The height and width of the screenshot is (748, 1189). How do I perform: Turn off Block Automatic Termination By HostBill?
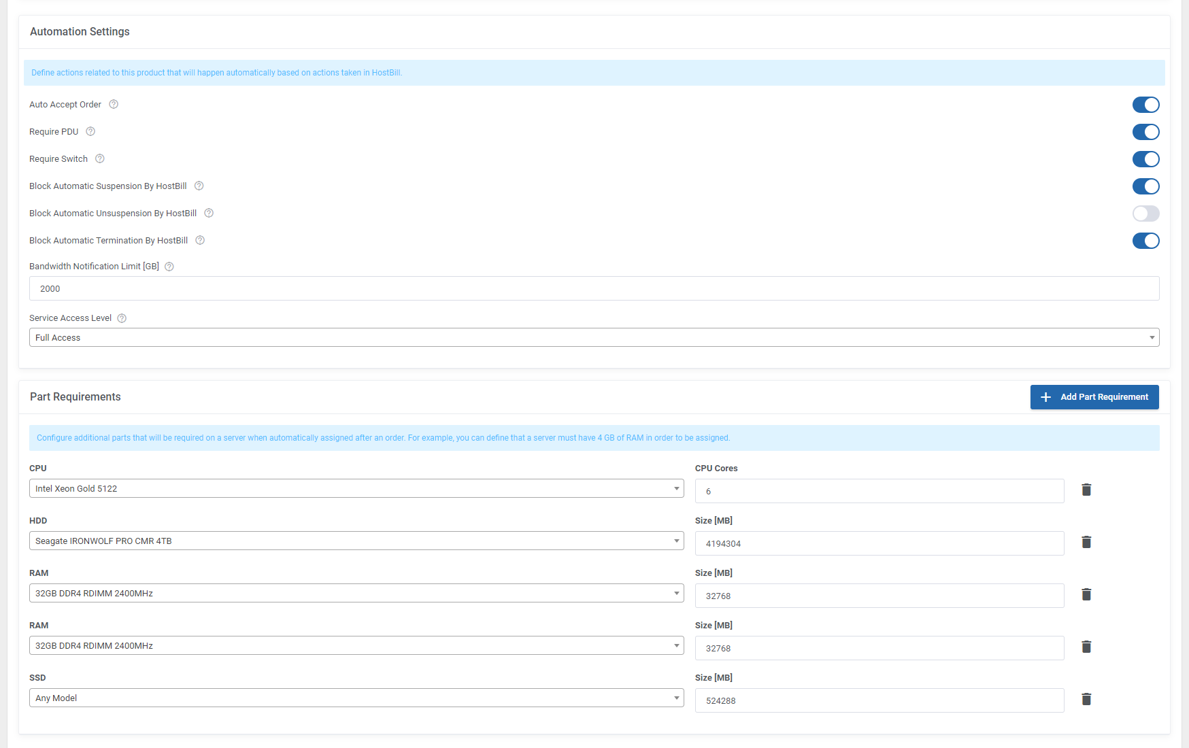coord(1146,241)
